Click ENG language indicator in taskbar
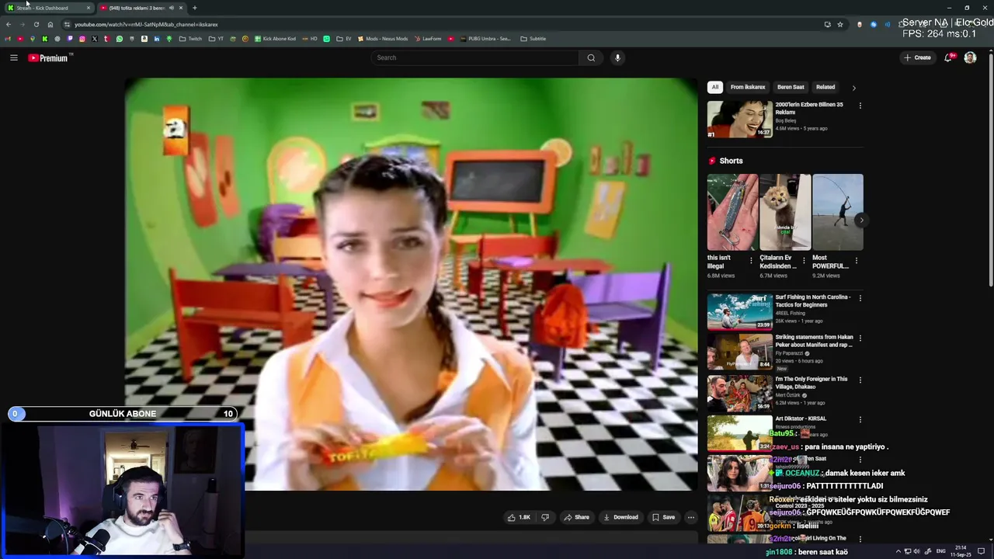The width and height of the screenshot is (994, 559). pos(940,551)
